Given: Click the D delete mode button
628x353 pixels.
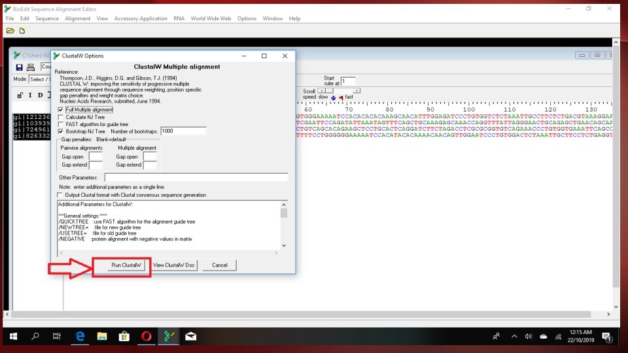Looking at the screenshot, I should point(40,95).
